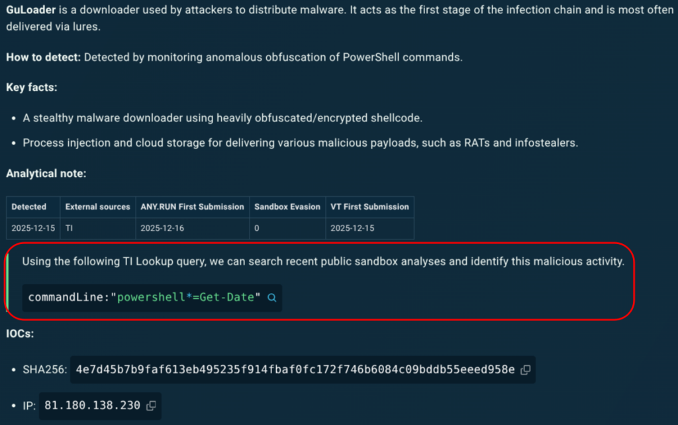Click the "IOCs:" heading
Image resolution: width=678 pixels, height=425 pixels.
pyautogui.click(x=20, y=334)
